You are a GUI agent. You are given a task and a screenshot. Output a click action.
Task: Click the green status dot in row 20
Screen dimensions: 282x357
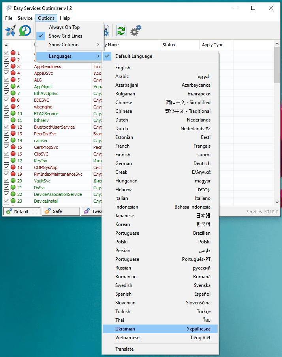coord(13,181)
